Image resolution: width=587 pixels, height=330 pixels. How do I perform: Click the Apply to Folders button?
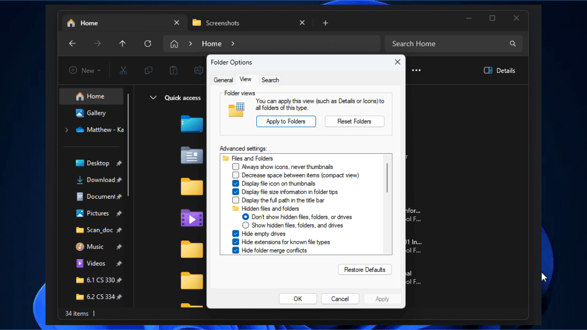tap(286, 121)
